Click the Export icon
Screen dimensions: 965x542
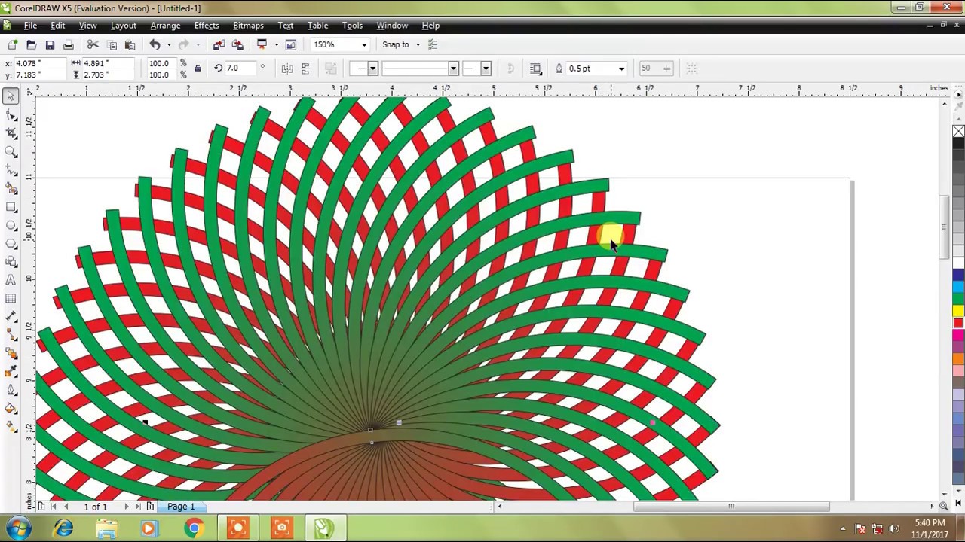237,45
